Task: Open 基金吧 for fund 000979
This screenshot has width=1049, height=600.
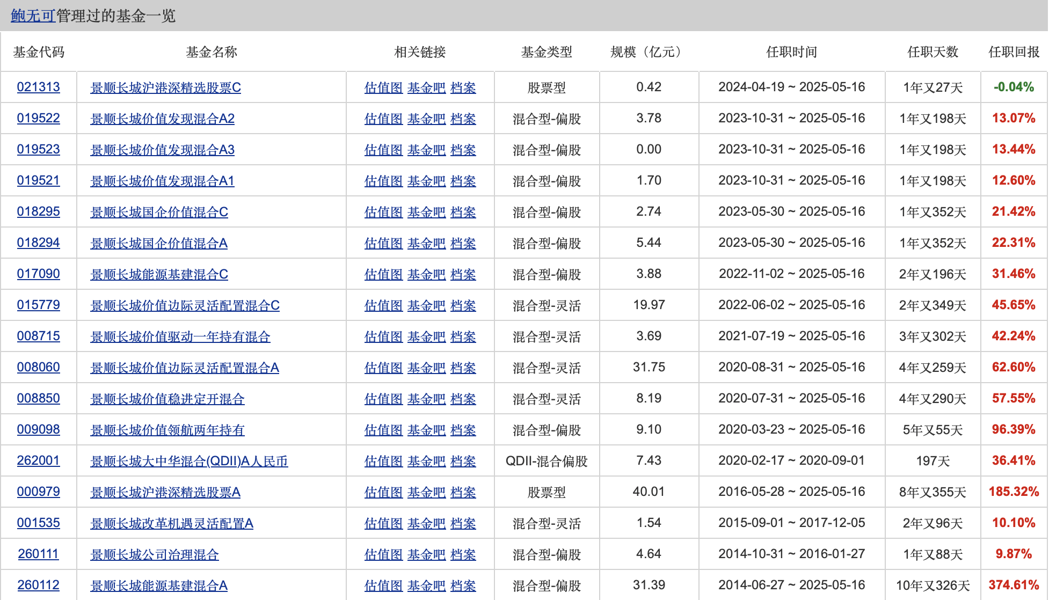Action: click(426, 492)
